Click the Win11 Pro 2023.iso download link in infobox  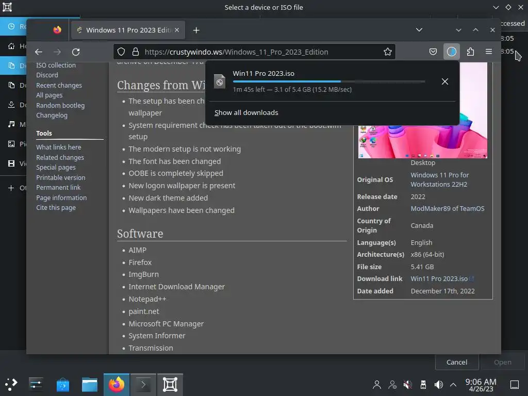439,278
